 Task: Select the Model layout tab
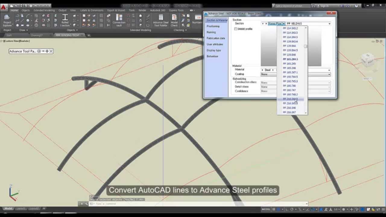point(8,208)
